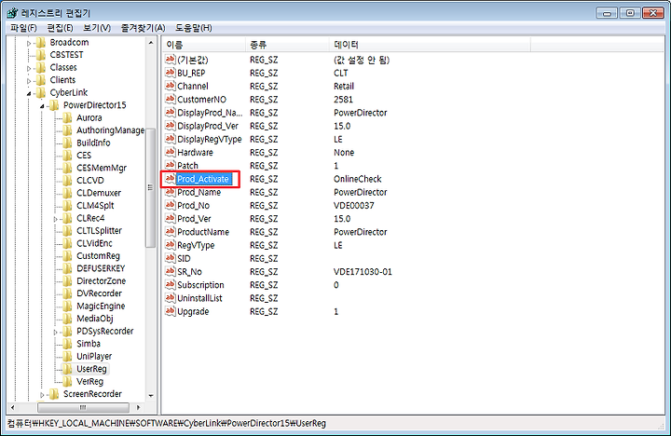671x436 pixels.
Task: Click the Registry Editor title bar icon
Action: point(12,13)
